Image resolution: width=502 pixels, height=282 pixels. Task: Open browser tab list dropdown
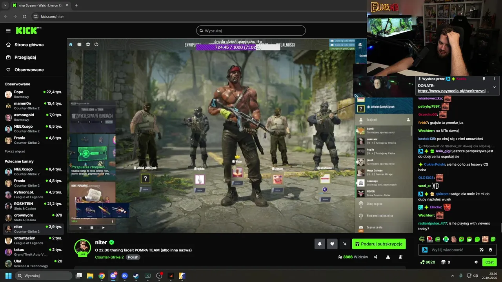pos(5,5)
